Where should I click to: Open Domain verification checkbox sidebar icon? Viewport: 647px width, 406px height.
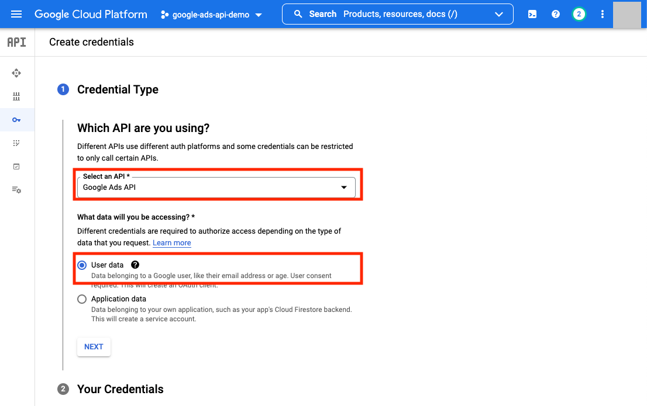16,166
